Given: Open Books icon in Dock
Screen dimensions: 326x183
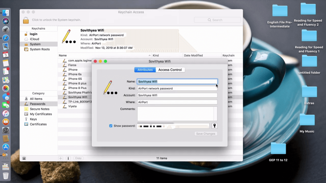Looking at the screenshot, I should tap(6, 122).
